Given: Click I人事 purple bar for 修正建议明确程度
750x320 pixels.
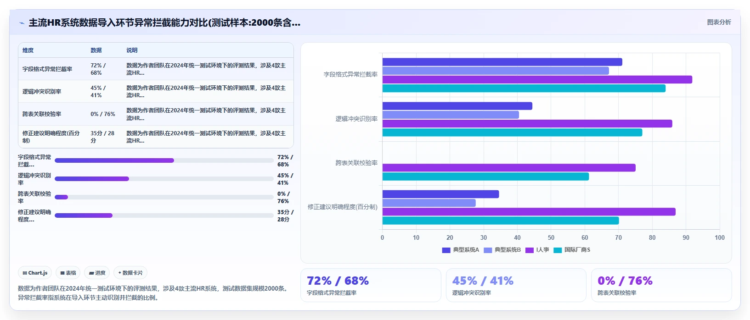Looking at the screenshot, I should [529, 212].
